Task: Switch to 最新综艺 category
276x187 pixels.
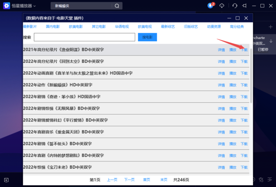Action: tap(168, 27)
